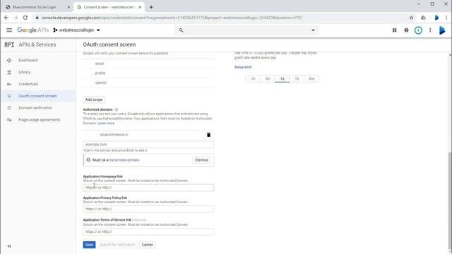Click the Google APIs logo
This screenshot has width=452, height=254.
(x=33, y=30)
